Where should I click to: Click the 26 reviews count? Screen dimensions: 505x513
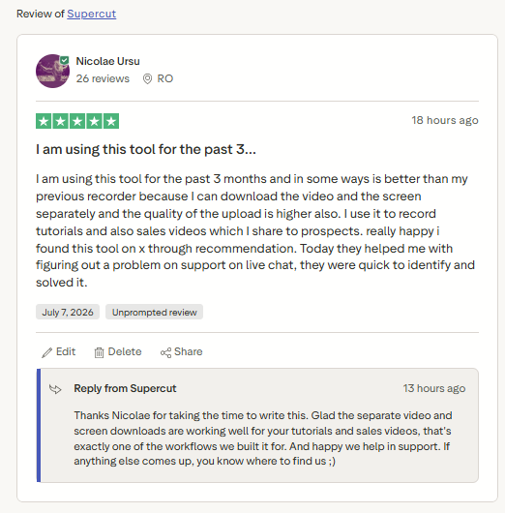coord(103,78)
